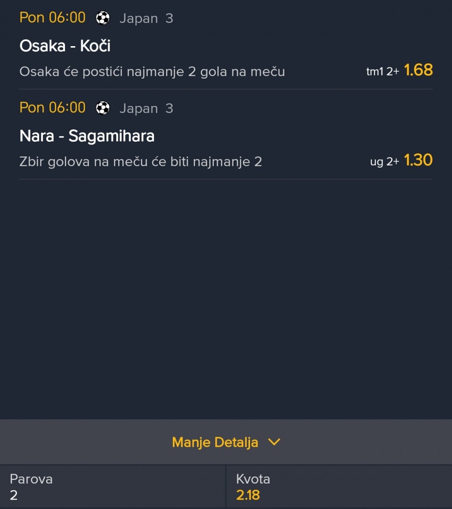The height and width of the screenshot is (509, 452).
Task: Click the 1.68 odds value
Action: point(418,70)
